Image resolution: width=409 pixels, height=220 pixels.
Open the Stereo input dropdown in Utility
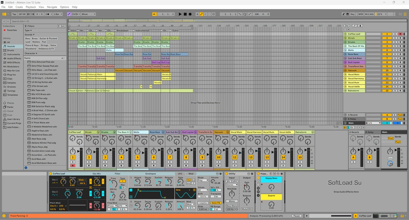(x=232, y=185)
